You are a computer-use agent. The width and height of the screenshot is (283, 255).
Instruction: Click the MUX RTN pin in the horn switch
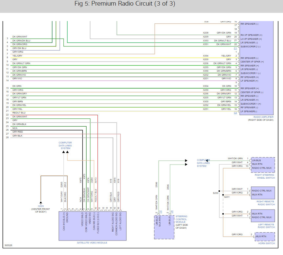click(x=261, y=236)
